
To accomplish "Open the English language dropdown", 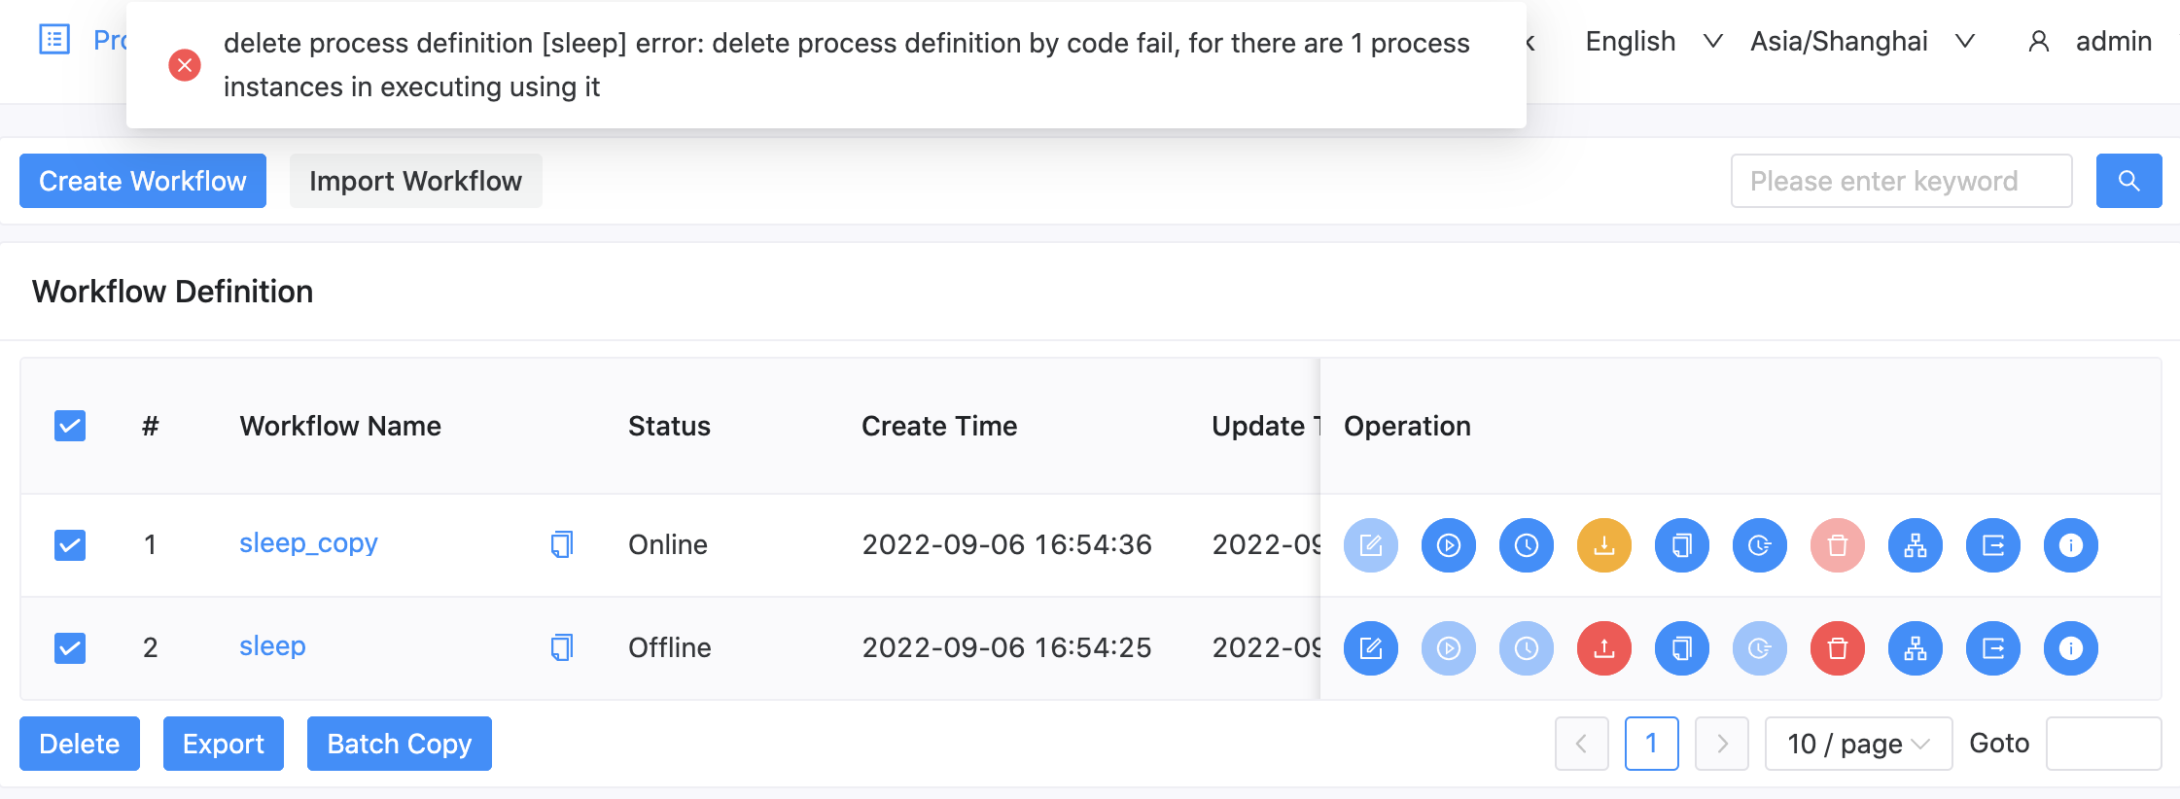I will pyautogui.click(x=1654, y=41).
